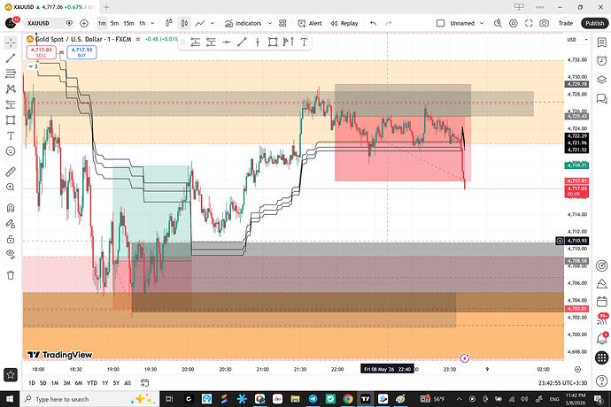Select the zoom in tool
This screenshot has width=611, height=407.
click(x=11, y=188)
